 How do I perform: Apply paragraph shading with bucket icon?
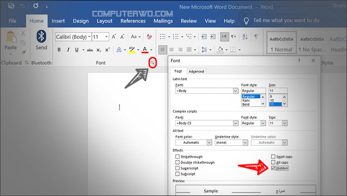[220, 50]
